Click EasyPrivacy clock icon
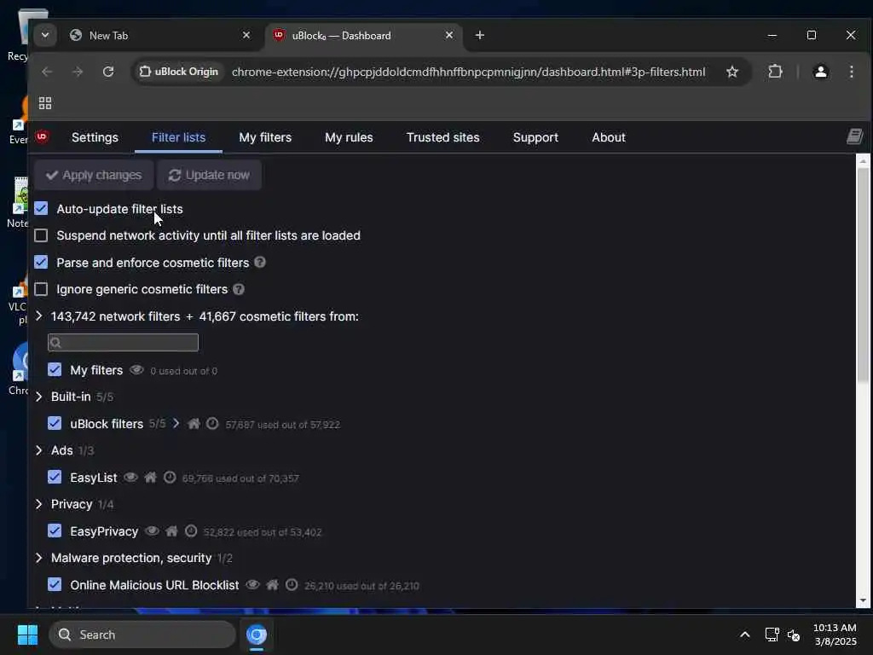 coord(191,530)
